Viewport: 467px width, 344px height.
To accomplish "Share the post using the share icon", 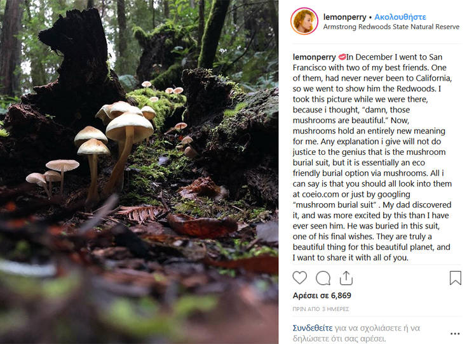I will pyautogui.click(x=346, y=278).
